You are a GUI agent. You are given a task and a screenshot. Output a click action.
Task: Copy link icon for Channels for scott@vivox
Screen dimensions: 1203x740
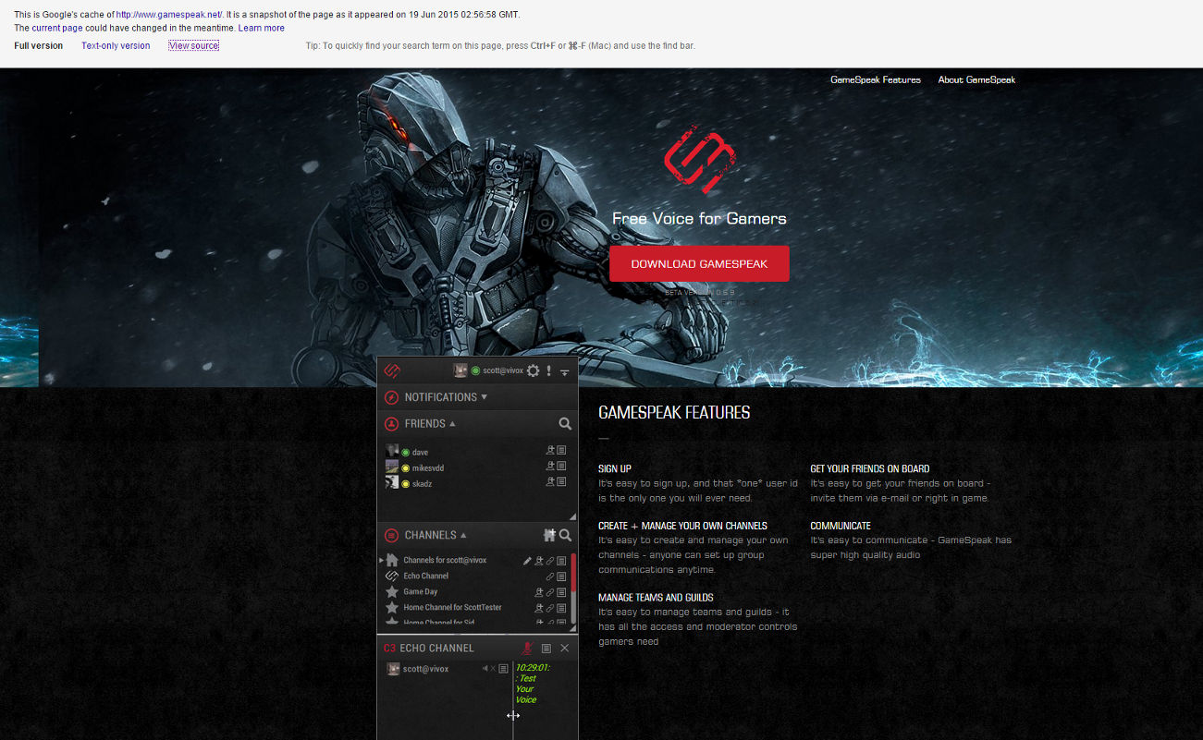[550, 561]
